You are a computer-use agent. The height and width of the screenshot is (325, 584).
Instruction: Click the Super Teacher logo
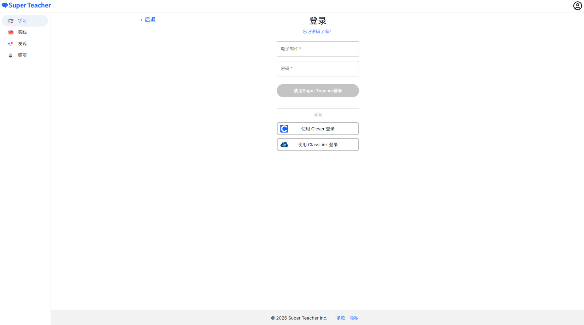pyautogui.click(x=26, y=5)
